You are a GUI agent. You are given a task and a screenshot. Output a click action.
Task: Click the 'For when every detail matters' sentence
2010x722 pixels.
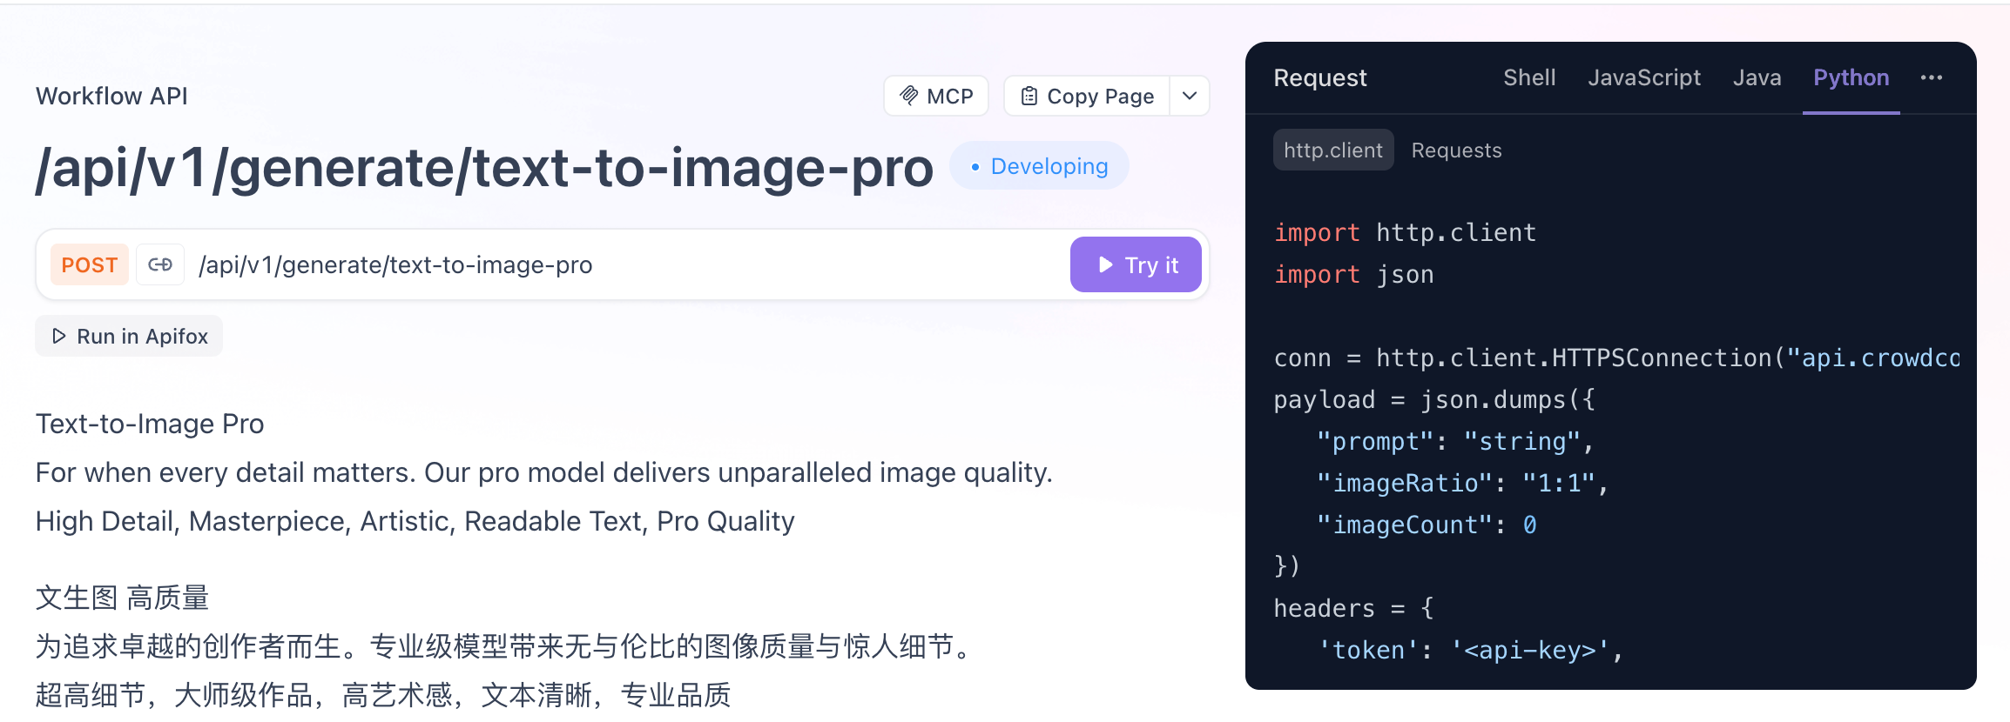(543, 472)
